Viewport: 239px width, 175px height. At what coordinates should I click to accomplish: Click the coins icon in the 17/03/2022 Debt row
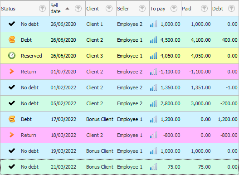12,119
